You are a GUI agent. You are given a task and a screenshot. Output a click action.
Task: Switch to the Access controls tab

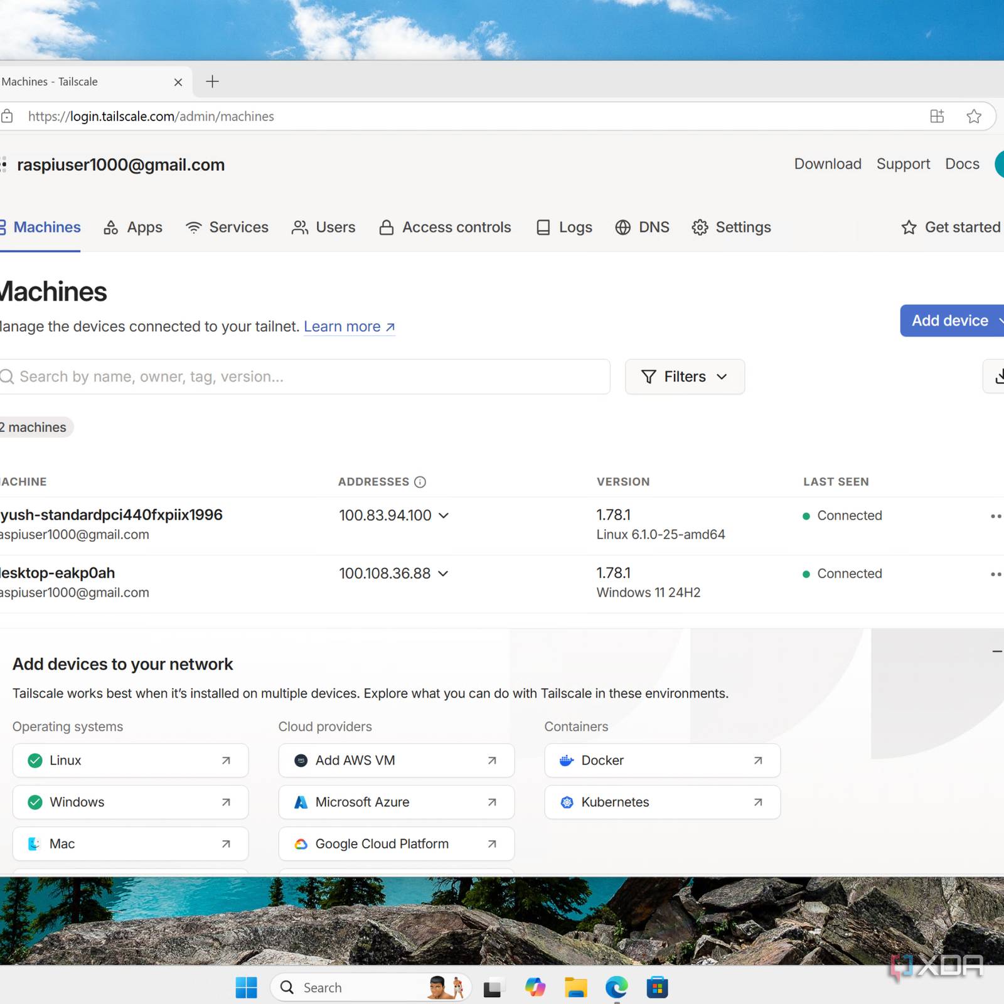point(446,227)
